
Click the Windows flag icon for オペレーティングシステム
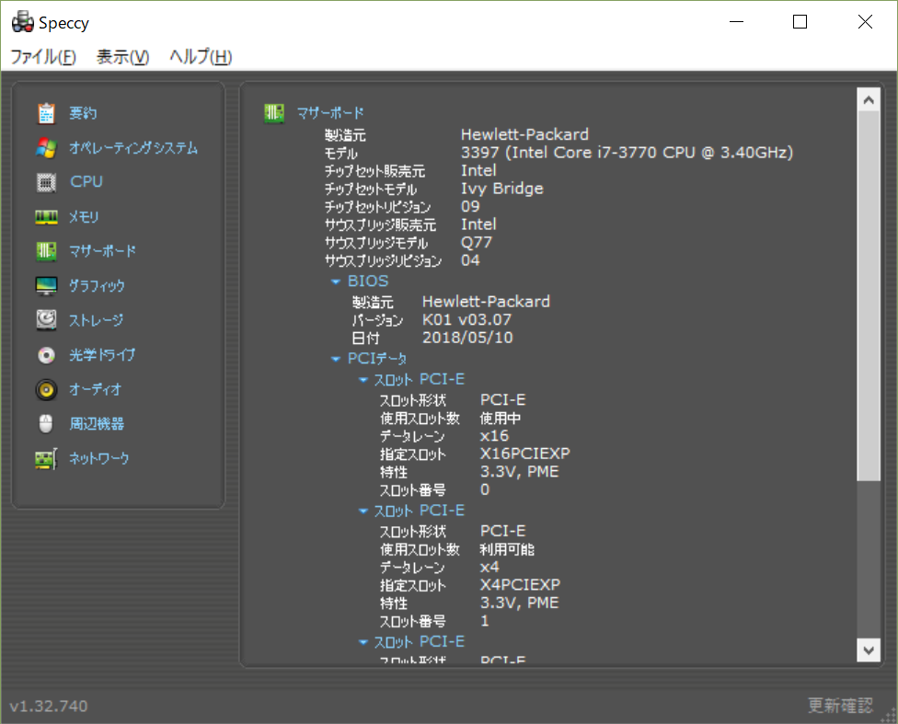pyautogui.click(x=46, y=148)
